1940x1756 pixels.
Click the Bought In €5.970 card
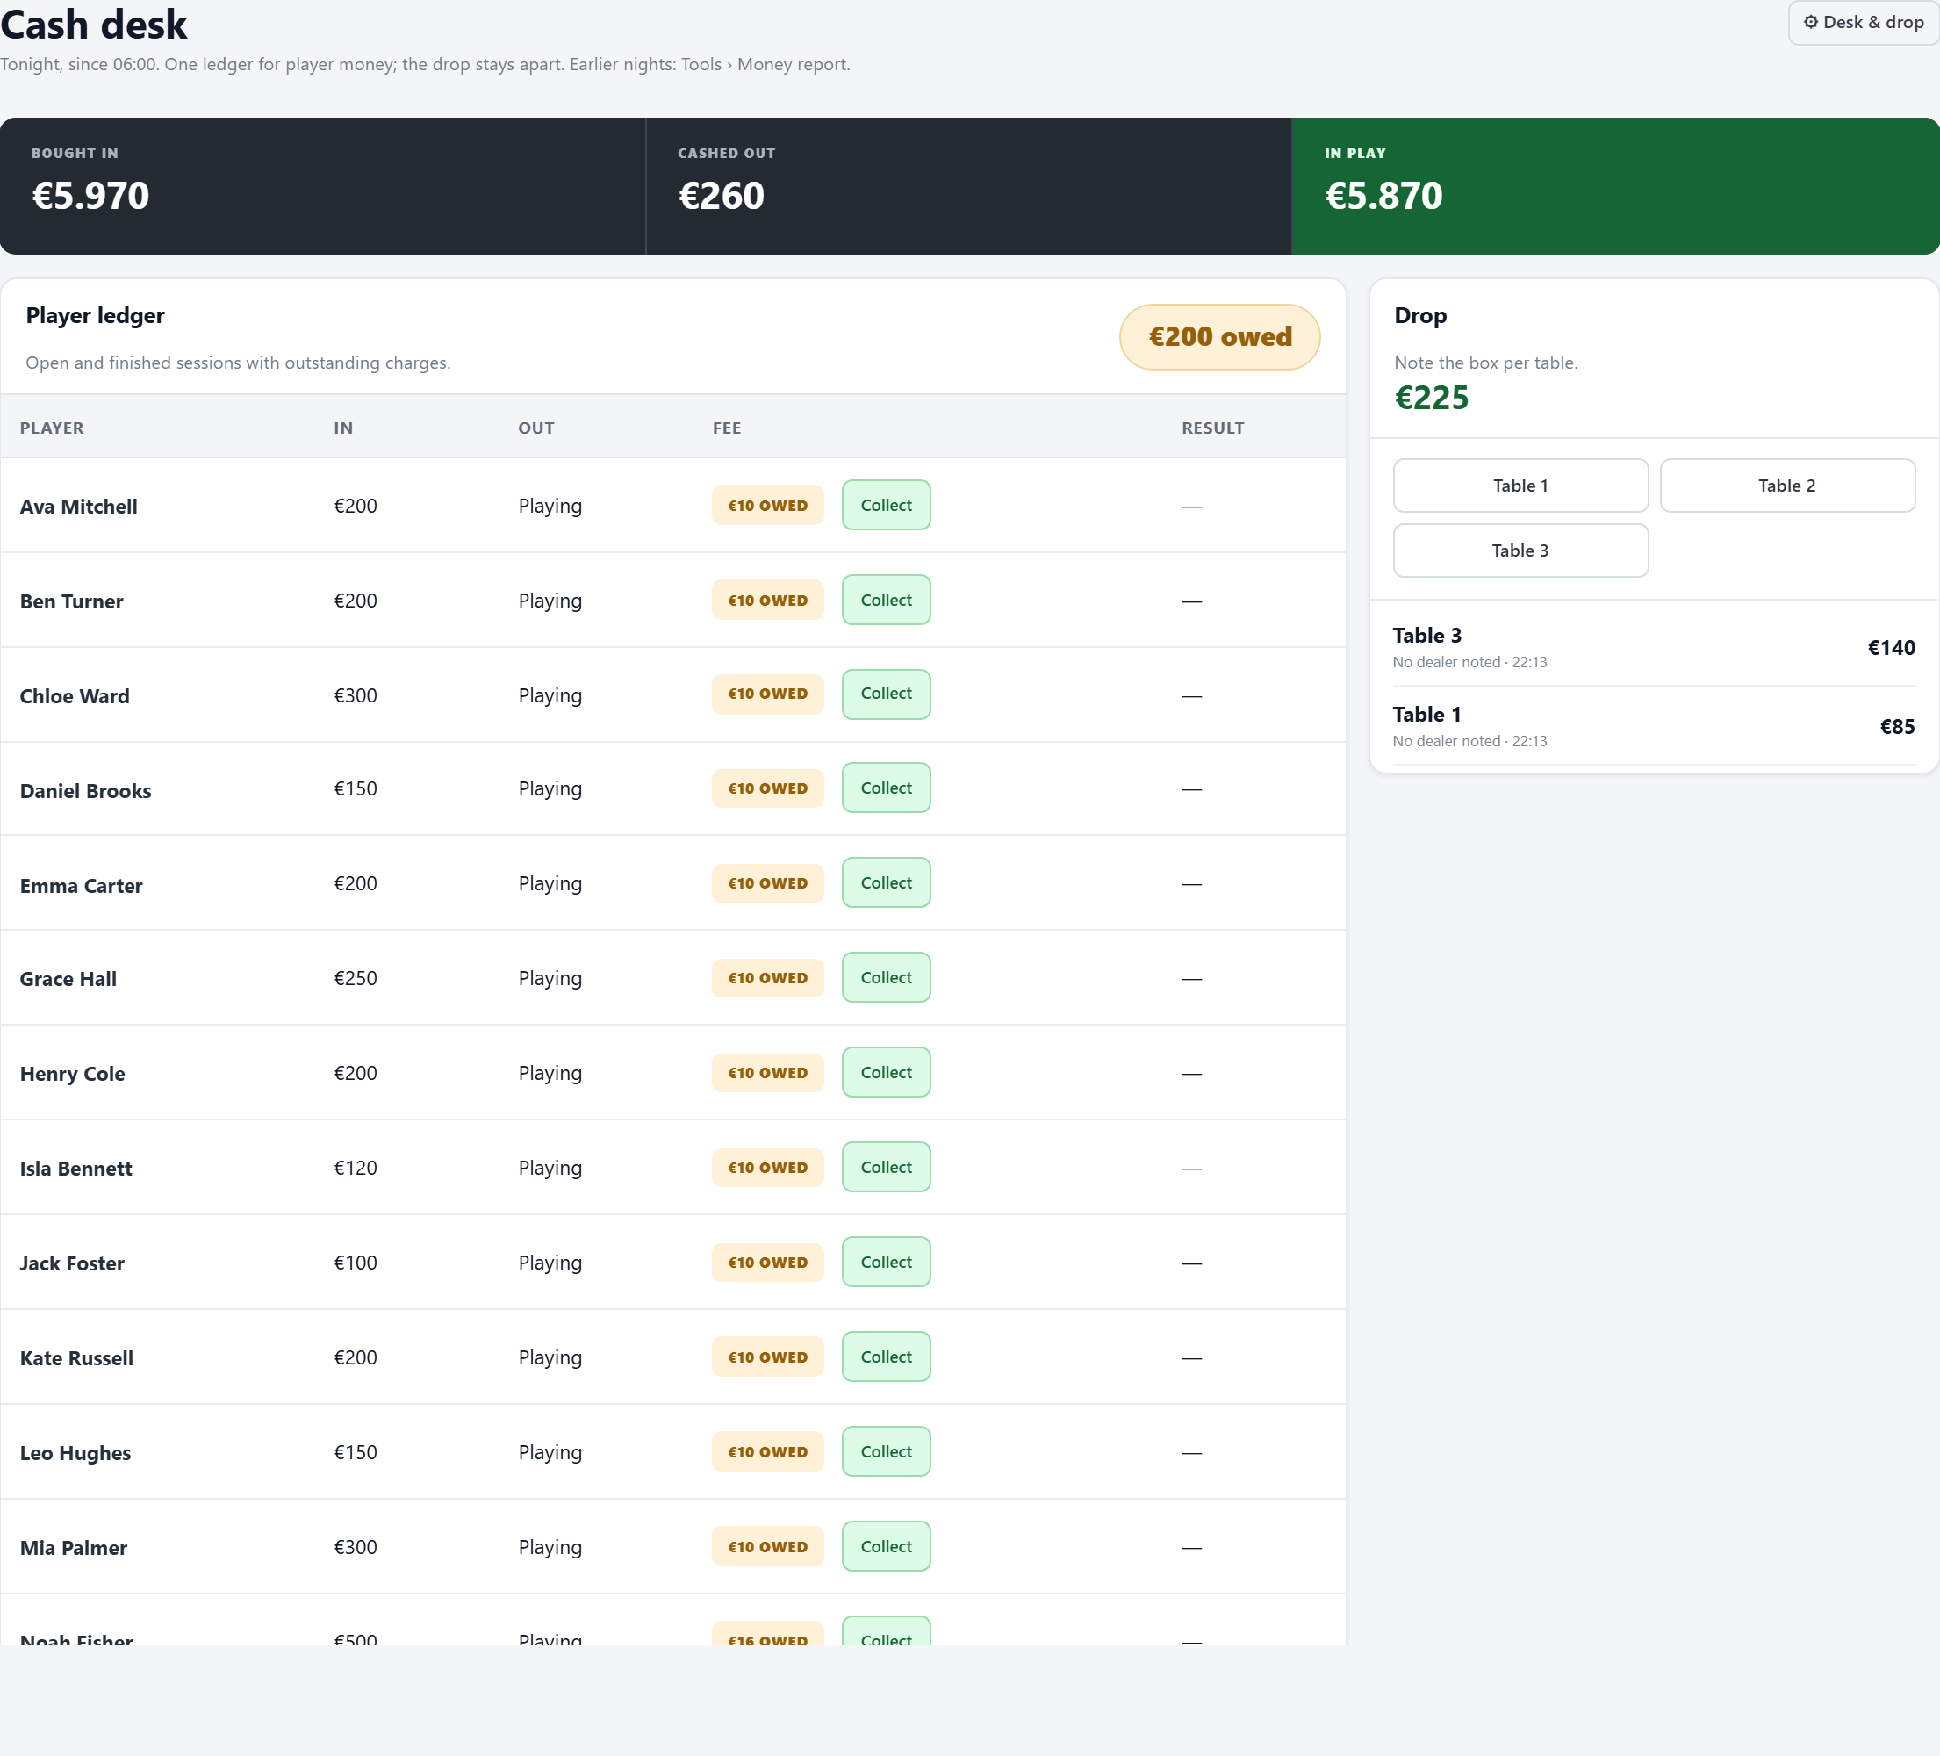322,186
